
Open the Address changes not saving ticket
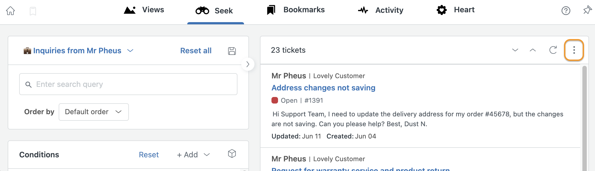(x=323, y=88)
